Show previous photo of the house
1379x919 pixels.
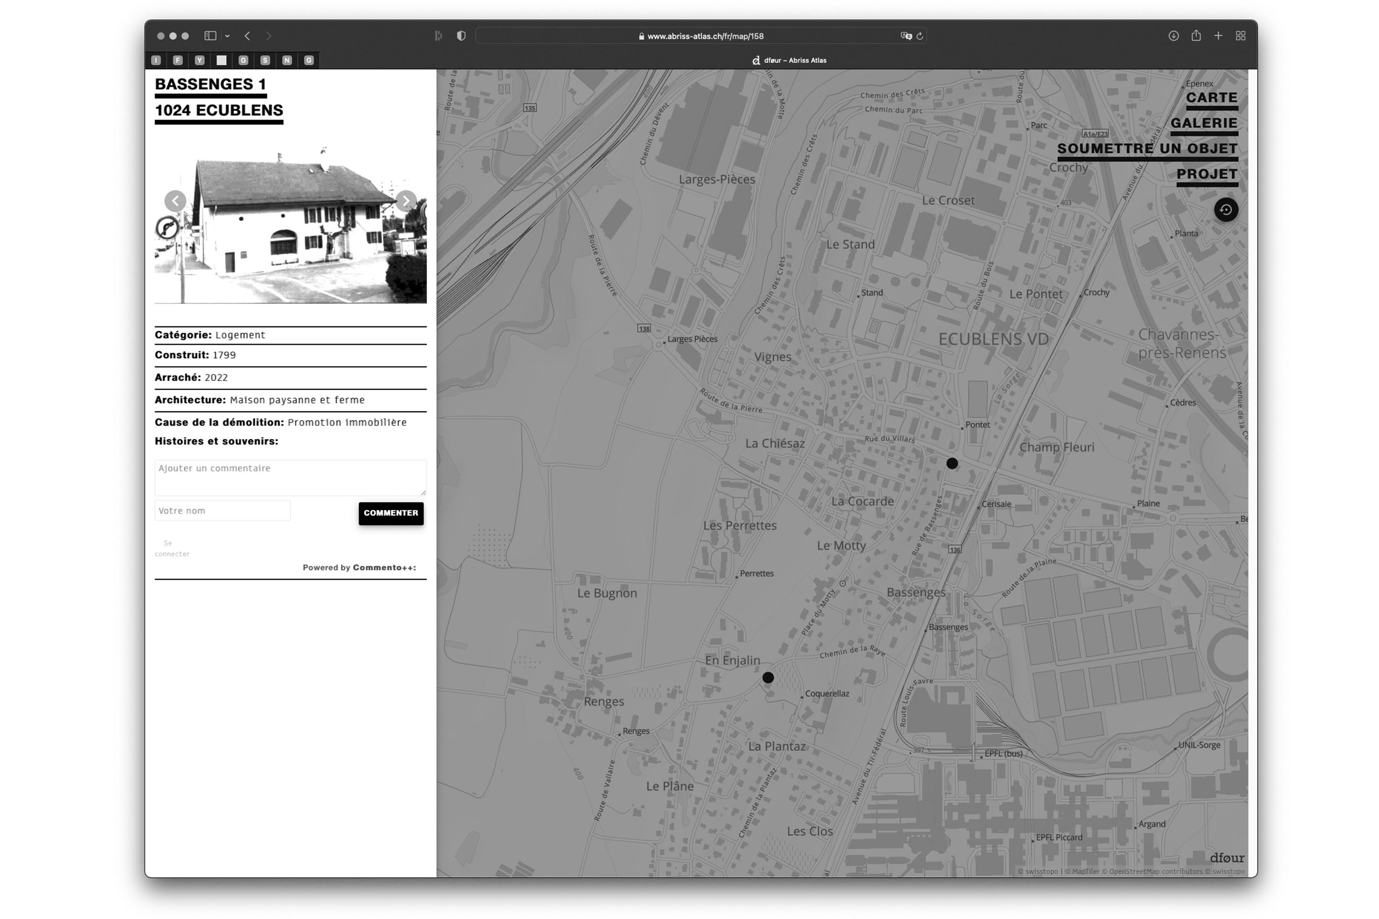(175, 201)
